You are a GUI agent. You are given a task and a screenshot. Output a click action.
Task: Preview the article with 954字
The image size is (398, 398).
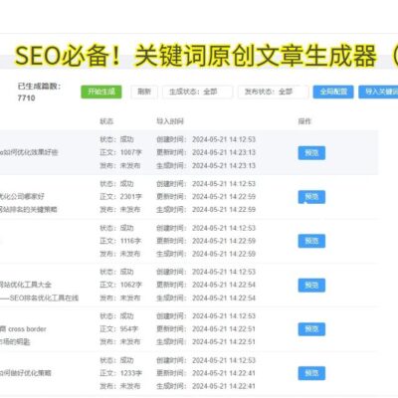[x=311, y=329]
